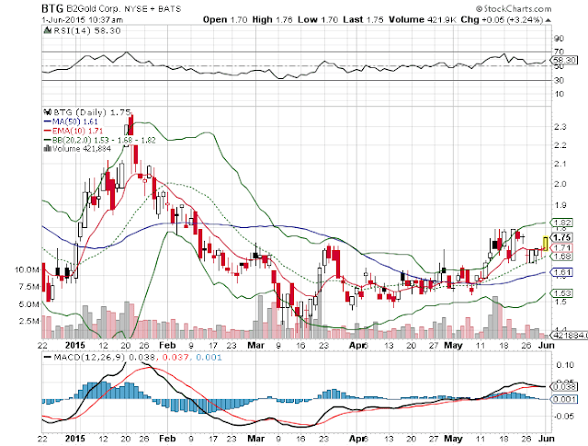Image resolution: width=588 pixels, height=446 pixels.
Task: Click 2015 on the price panel date axis
Action: tap(75, 345)
